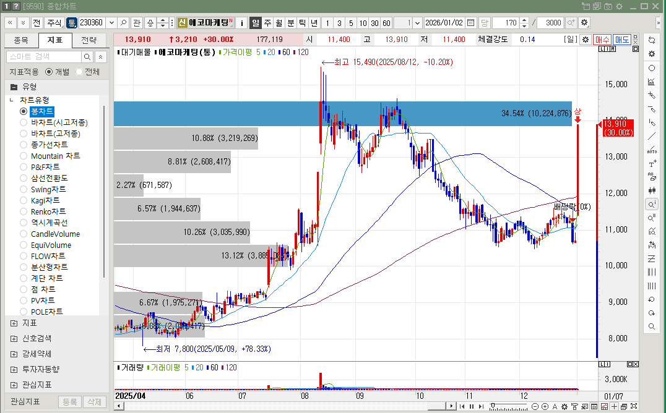Switch to the 종목 tab
Viewport: 666px width, 413px height.
[21, 40]
